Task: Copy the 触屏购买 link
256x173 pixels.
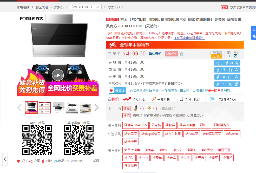Action: pos(222,125)
